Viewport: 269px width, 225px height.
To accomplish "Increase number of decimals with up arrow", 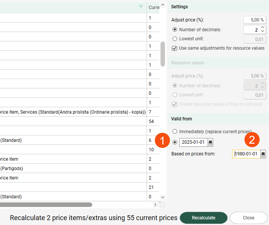I will pos(263,27).
